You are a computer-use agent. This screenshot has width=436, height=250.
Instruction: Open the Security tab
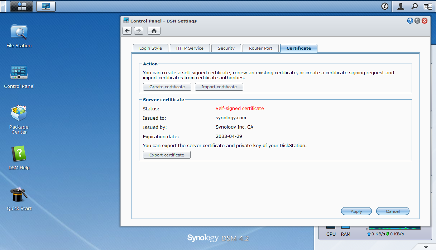[x=226, y=48]
